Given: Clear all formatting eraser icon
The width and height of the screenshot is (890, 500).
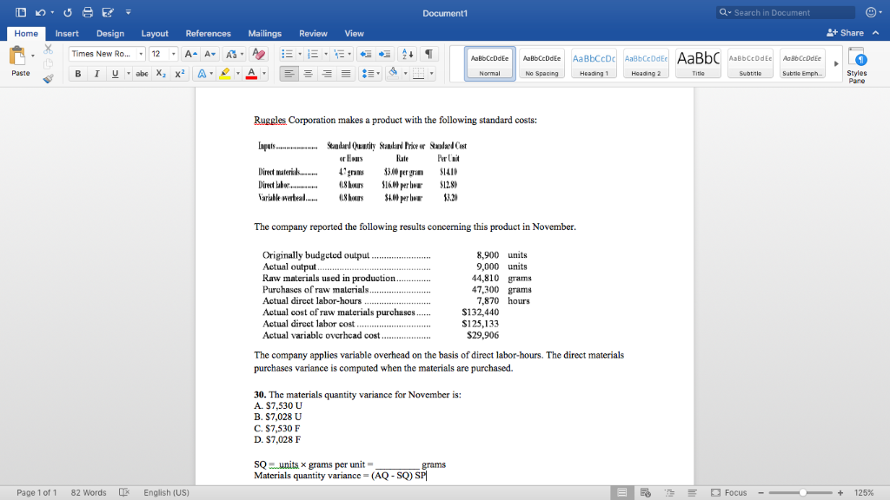Looking at the screenshot, I should coord(258,54).
